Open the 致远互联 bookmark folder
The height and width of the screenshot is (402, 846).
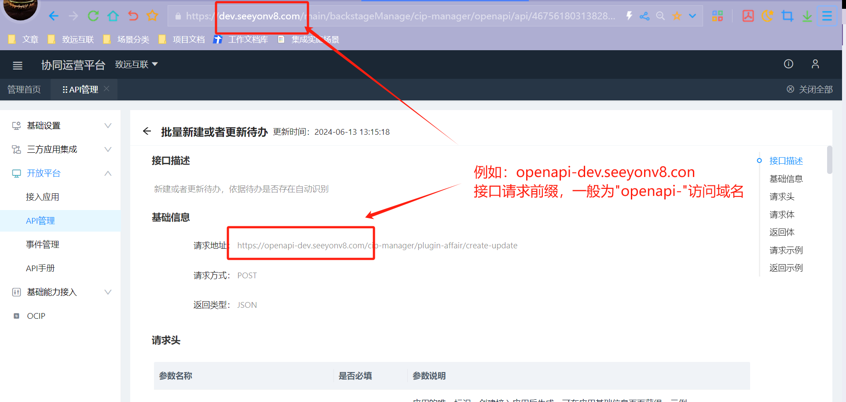[x=71, y=40]
